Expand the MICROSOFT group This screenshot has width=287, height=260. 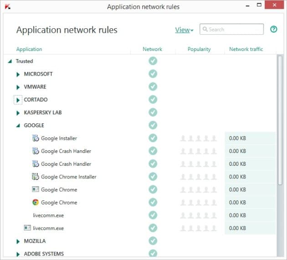[18, 74]
